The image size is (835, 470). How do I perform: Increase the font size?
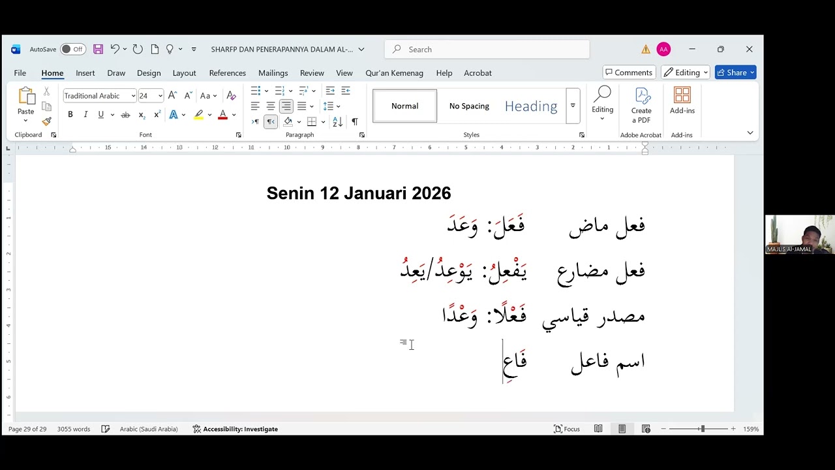(x=172, y=95)
